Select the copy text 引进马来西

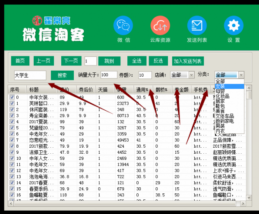coord(227,177)
